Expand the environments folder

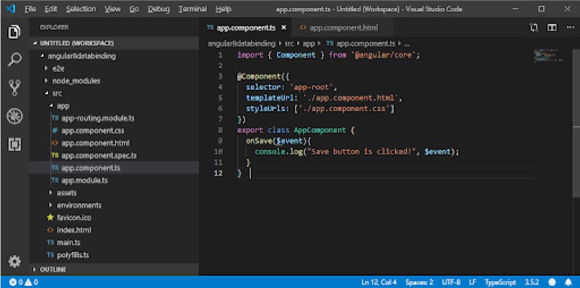pyautogui.click(x=51, y=205)
